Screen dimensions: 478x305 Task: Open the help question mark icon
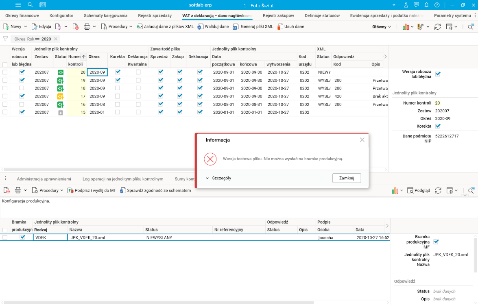click(x=437, y=5)
